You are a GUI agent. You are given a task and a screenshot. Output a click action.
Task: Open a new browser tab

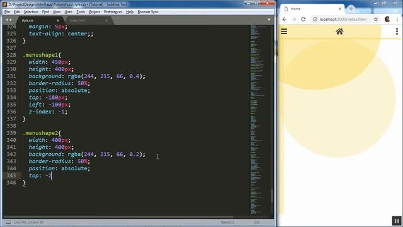pos(351,9)
